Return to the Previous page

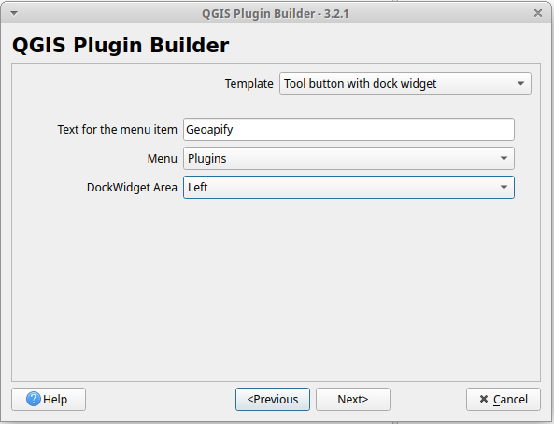pyautogui.click(x=273, y=400)
